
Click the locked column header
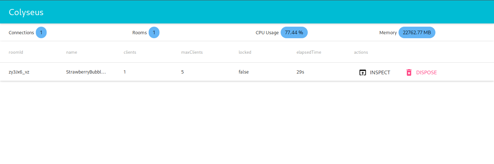click(x=245, y=52)
